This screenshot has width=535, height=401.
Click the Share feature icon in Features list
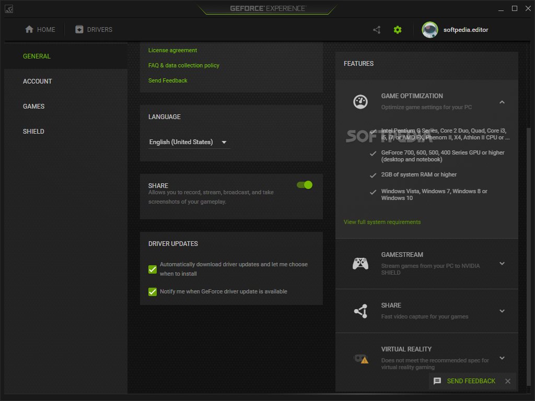point(360,311)
